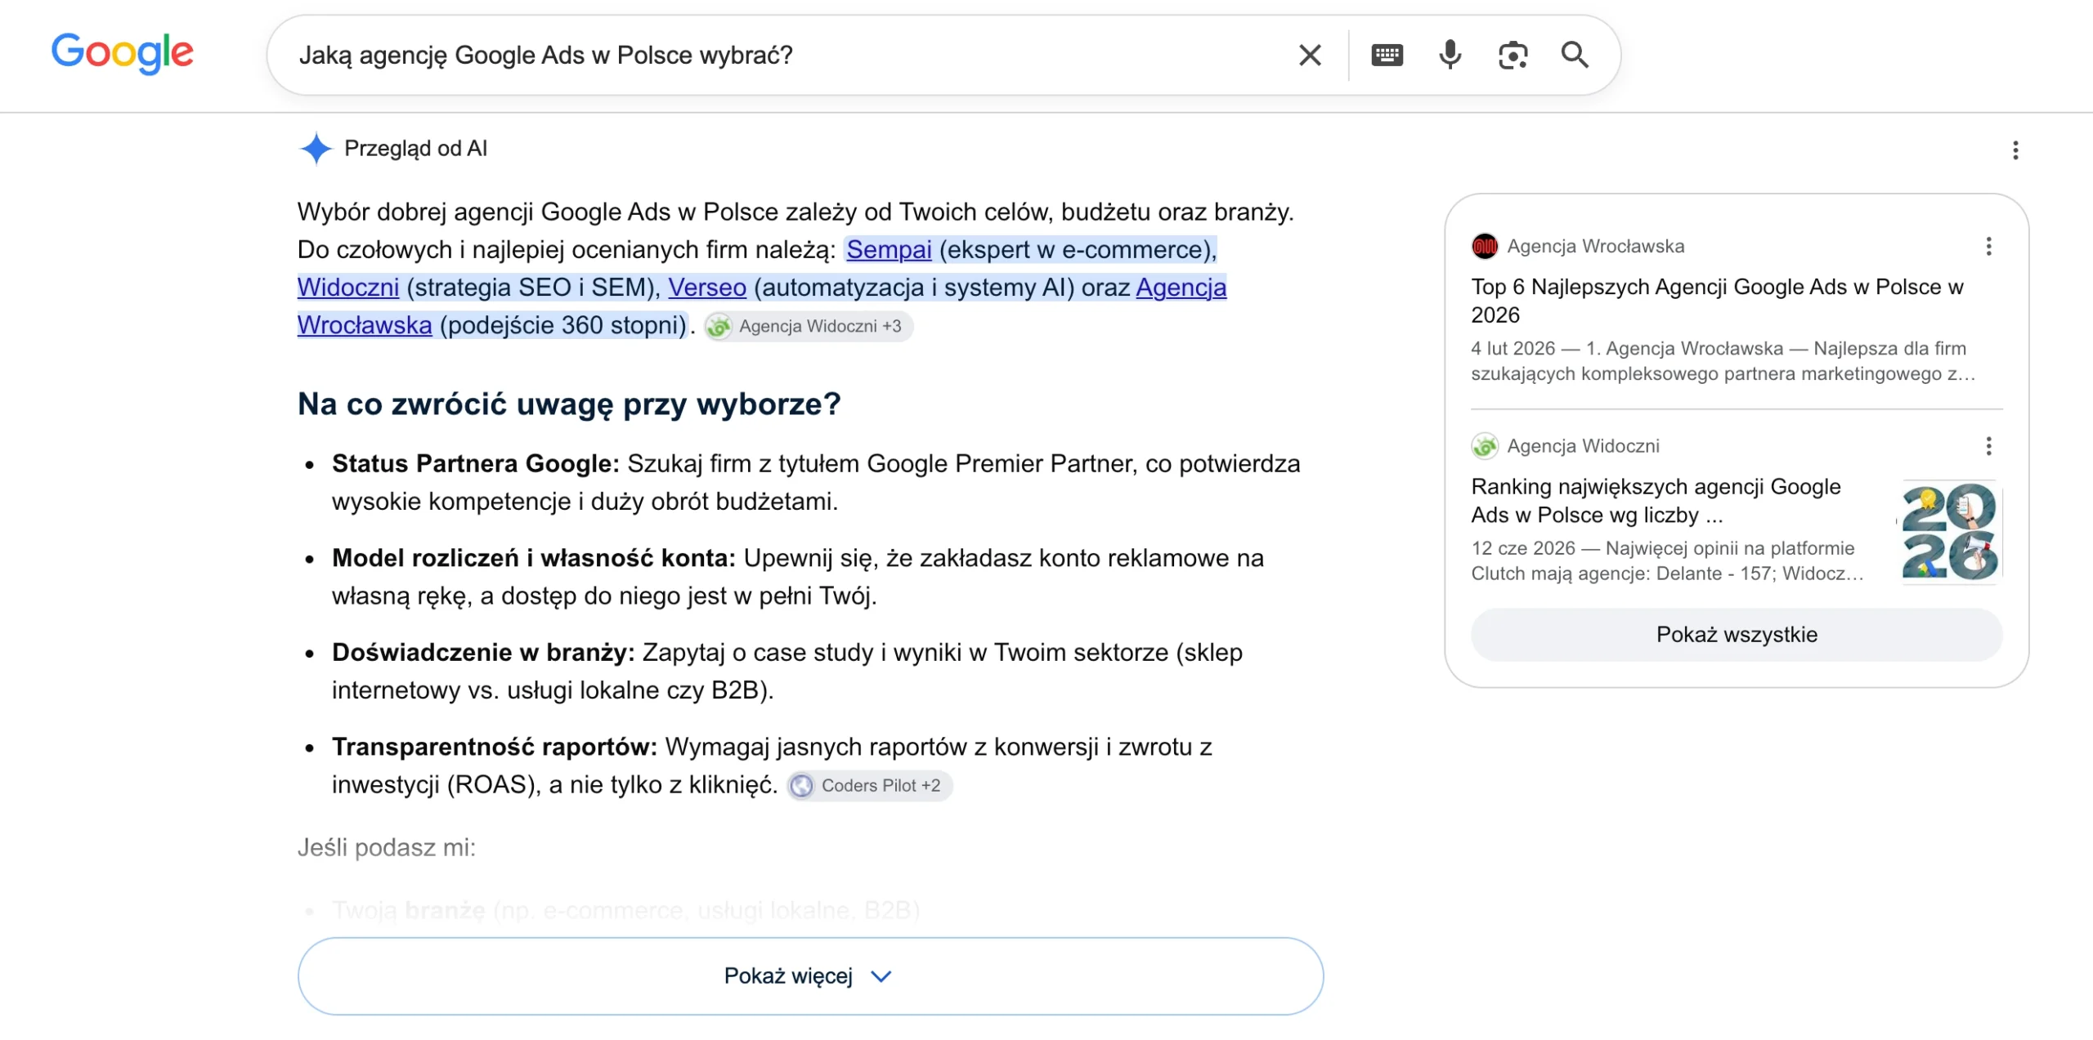Open the Sempai link

point(889,249)
